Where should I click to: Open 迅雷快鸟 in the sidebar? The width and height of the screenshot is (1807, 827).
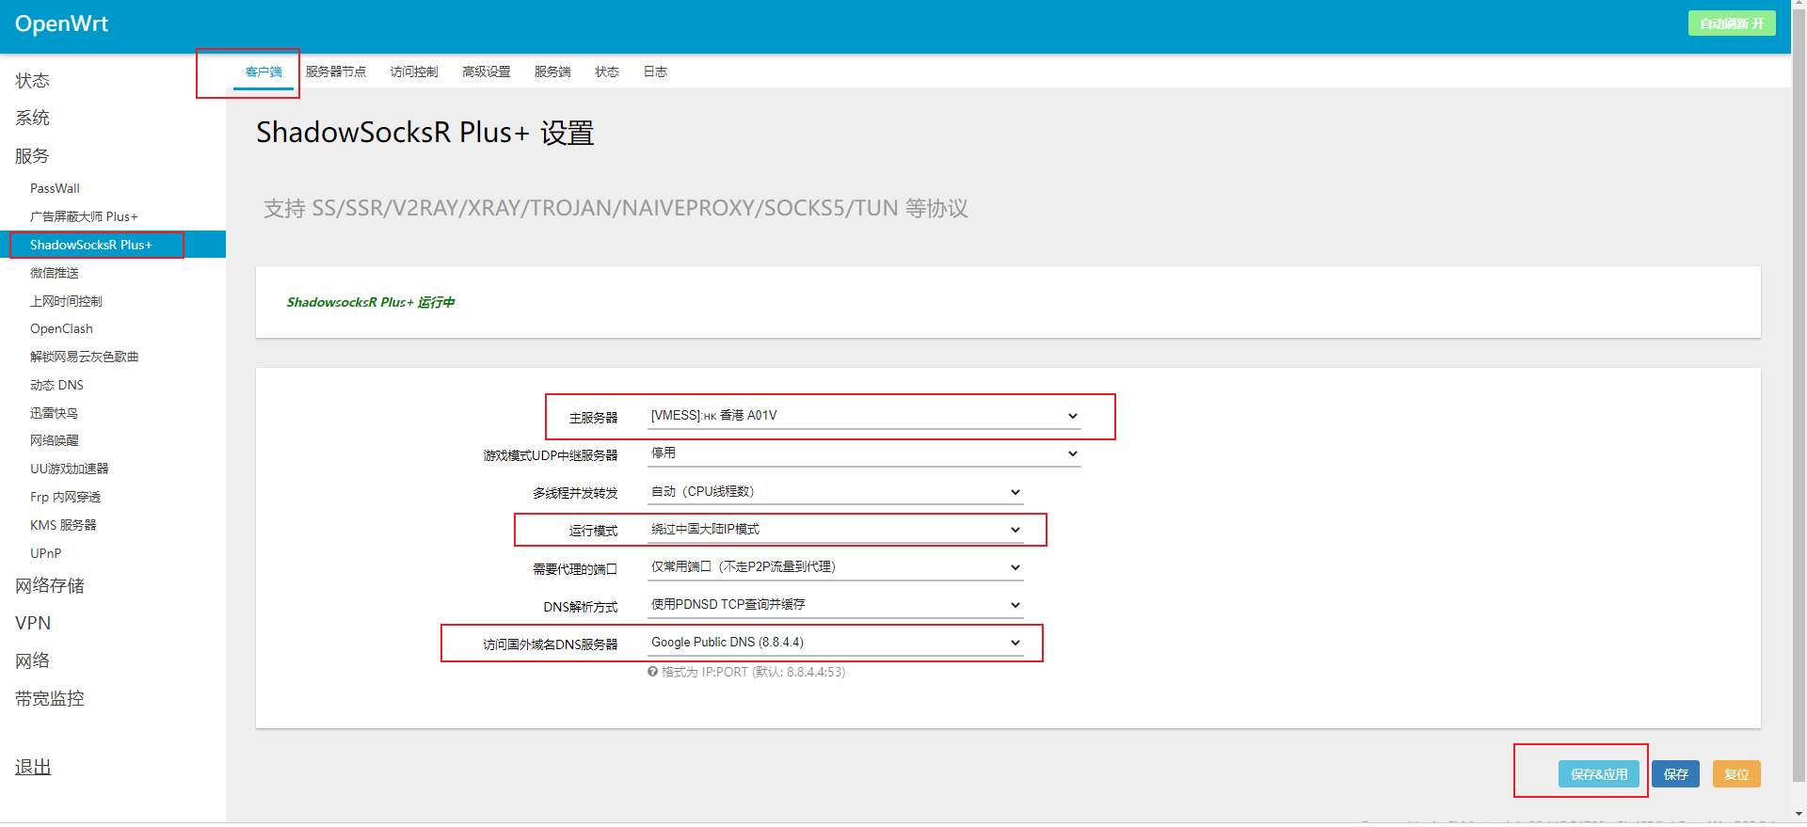pos(55,413)
